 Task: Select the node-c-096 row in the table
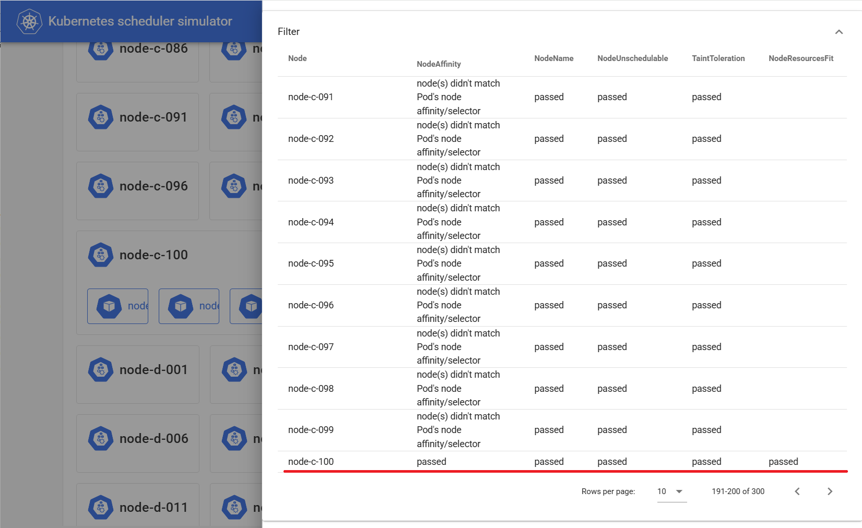tap(562, 305)
